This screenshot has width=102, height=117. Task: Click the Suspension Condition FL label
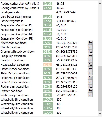point(16,25)
